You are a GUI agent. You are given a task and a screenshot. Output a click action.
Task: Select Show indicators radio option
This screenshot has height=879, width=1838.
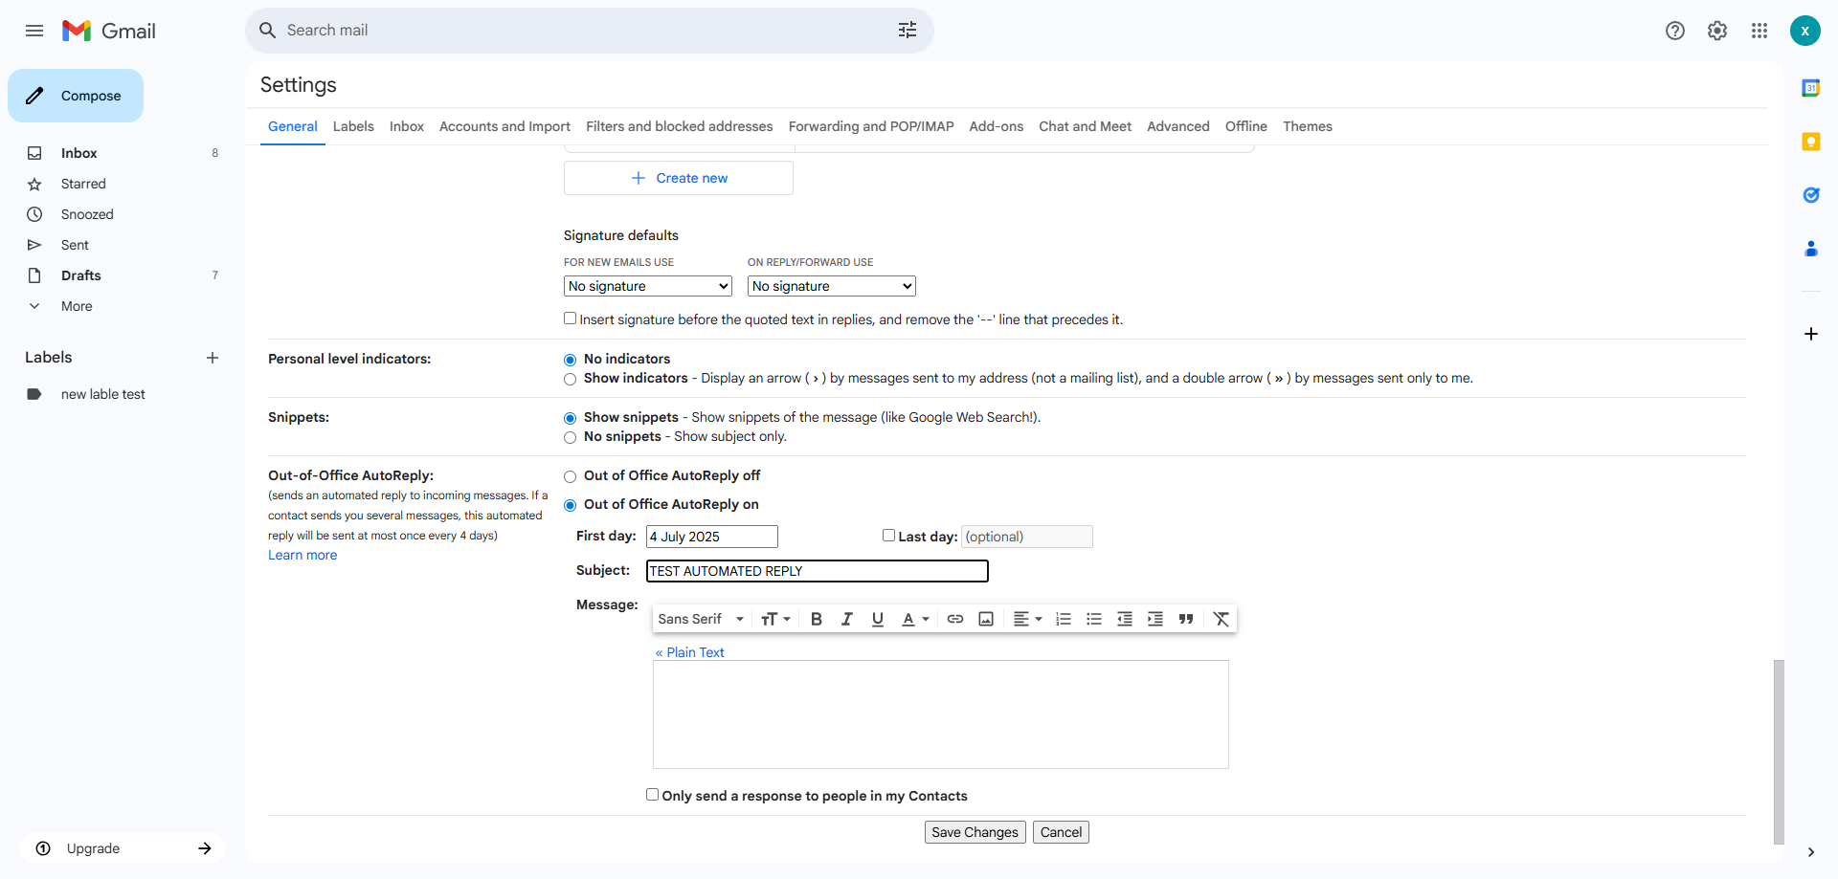571,380
